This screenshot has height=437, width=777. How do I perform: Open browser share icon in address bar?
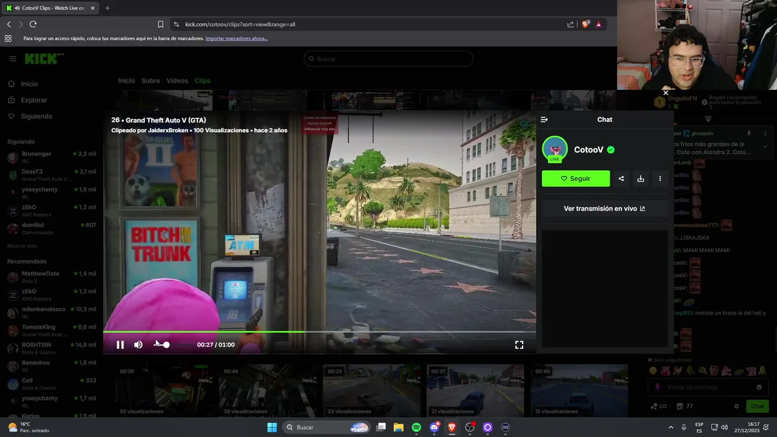571,24
